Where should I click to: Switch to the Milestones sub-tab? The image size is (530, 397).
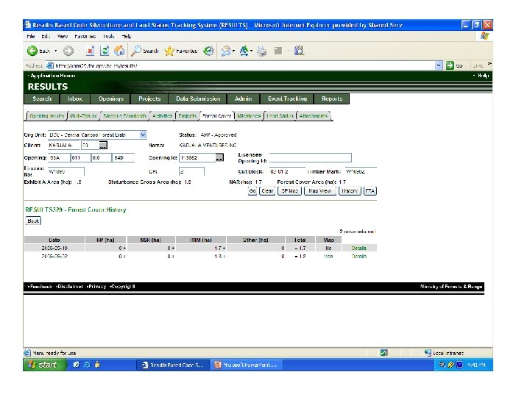pos(249,116)
